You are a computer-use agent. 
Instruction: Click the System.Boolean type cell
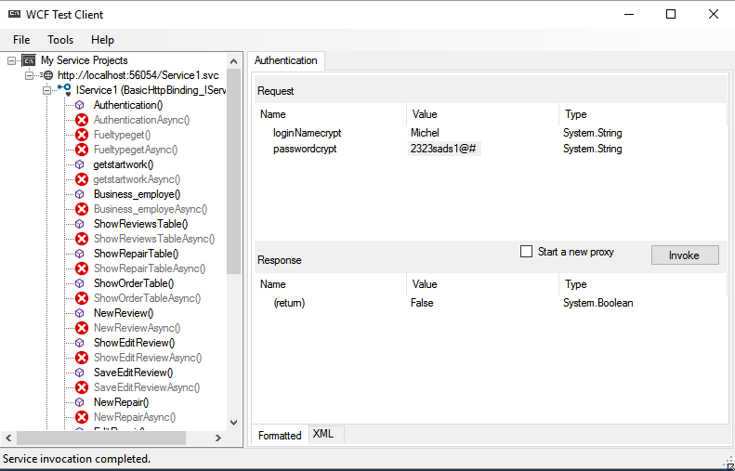pos(598,303)
